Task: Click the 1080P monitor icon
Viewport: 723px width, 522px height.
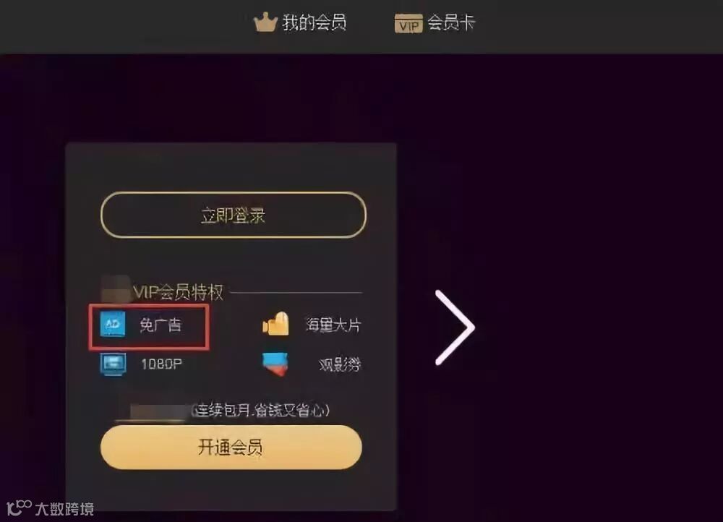Action: (x=113, y=364)
